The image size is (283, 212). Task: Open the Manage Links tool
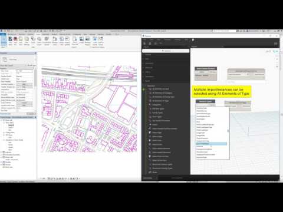tap(55, 41)
